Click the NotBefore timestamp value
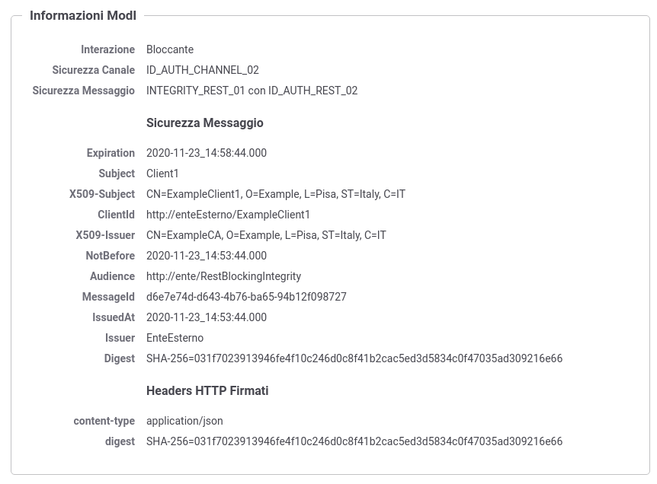This screenshot has height=484, width=657. (x=206, y=255)
